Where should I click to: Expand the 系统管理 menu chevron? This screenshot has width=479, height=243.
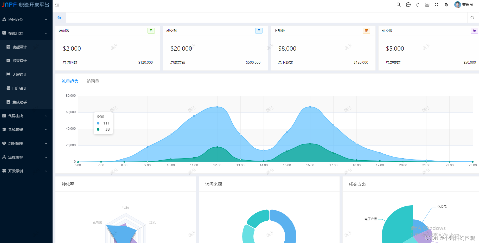point(46,130)
